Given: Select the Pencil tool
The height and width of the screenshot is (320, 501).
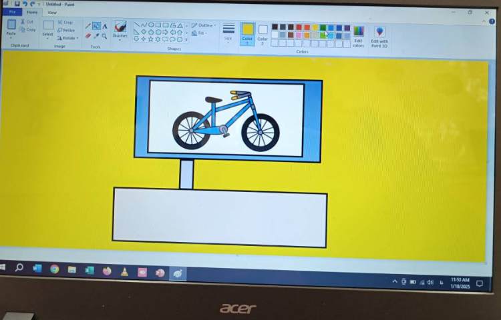Looking at the screenshot, I should 88,26.
